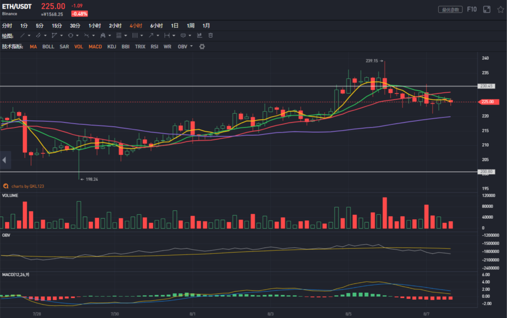Image resolution: width=507 pixels, height=318 pixels.
Task: Click the left arrow panel expander
Action: coord(5,160)
